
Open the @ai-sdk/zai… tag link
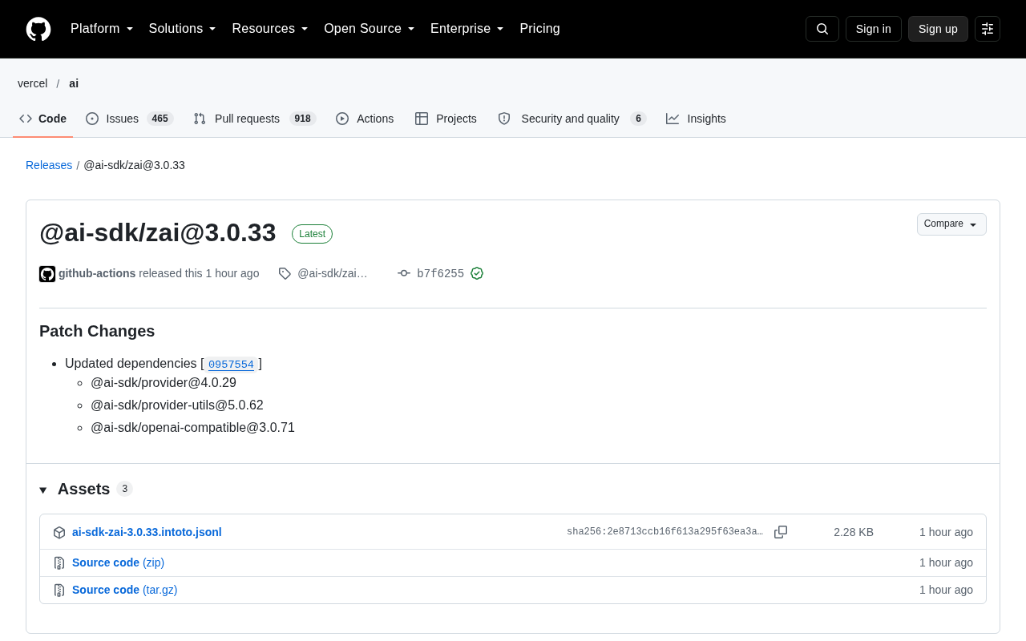click(333, 273)
